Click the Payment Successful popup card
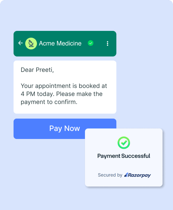 click(x=124, y=157)
